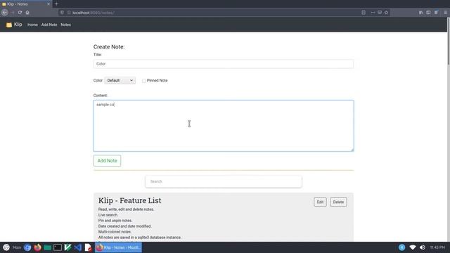Click the browser Back arrow button
450x253 pixels.
click(x=5, y=13)
